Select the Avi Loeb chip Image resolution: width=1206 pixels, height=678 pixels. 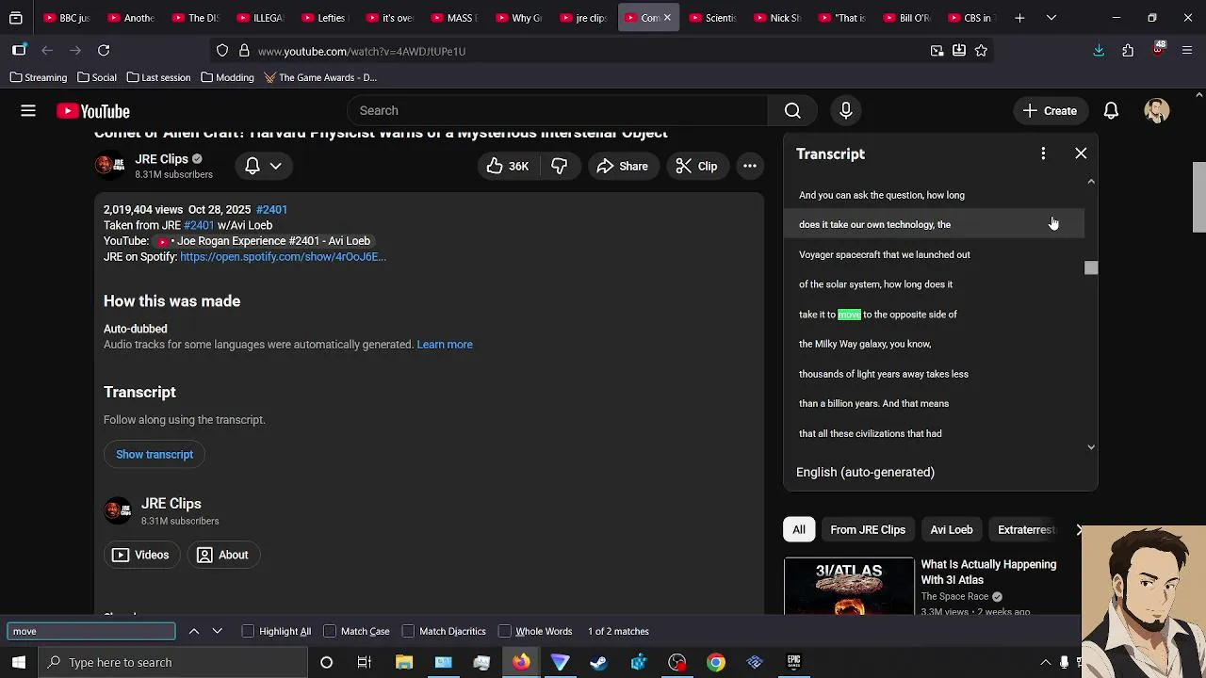pos(952,529)
